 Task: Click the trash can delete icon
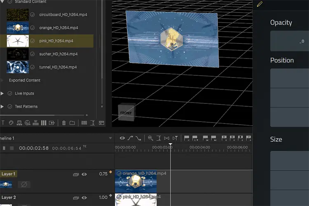[63, 123]
